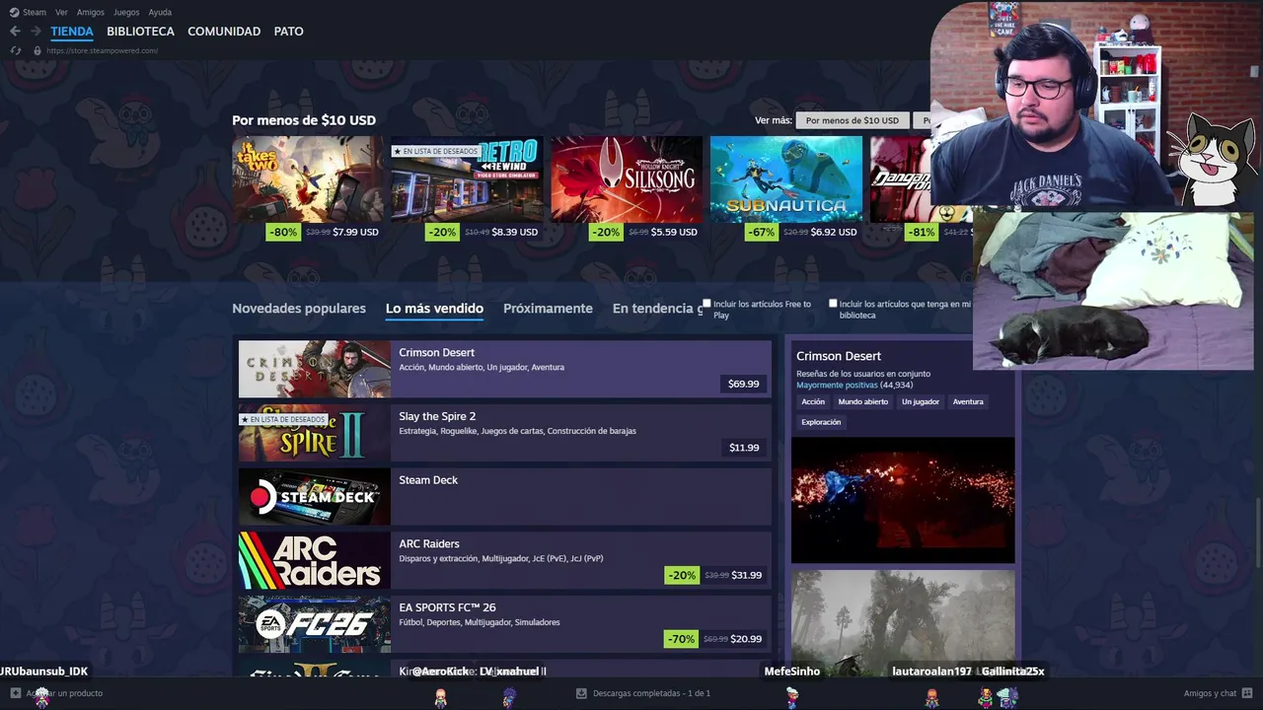Switch to the TIENDA tab

72,32
